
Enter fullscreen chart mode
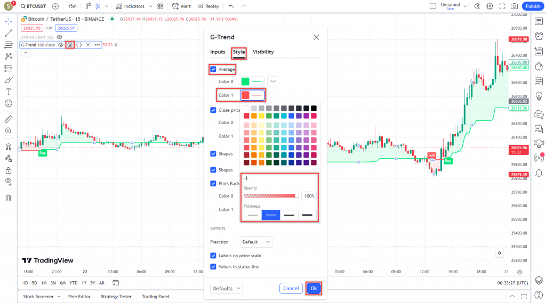tap(502, 6)
